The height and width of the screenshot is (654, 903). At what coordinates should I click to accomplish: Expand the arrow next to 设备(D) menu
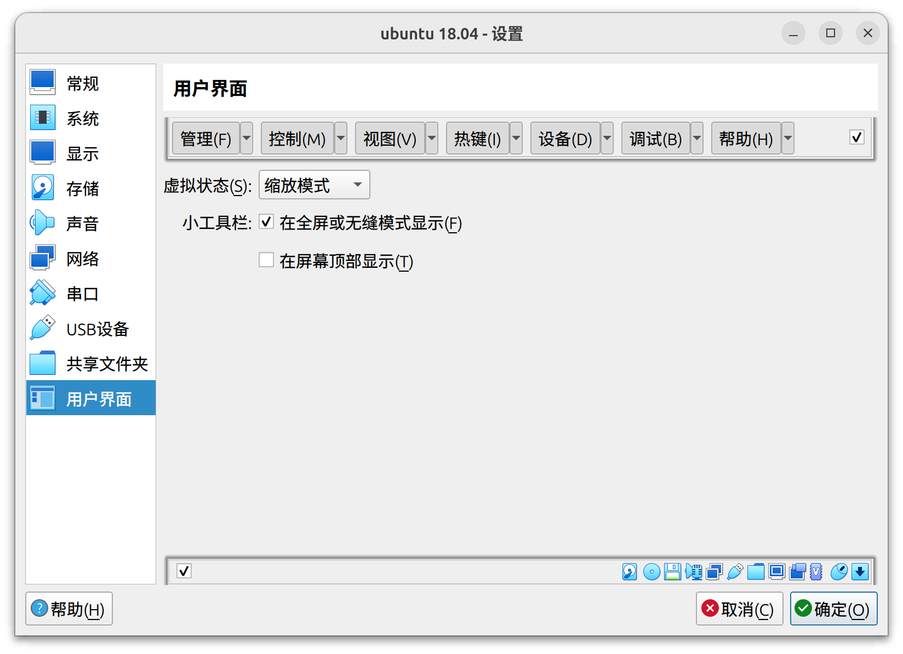(607, 138)
